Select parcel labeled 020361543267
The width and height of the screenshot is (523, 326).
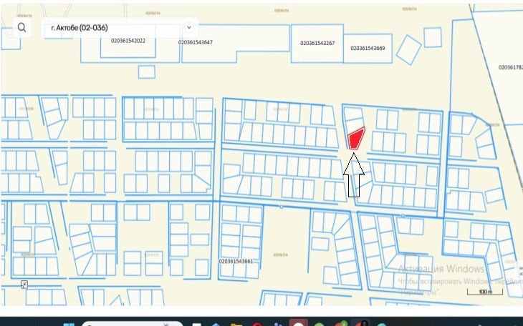317,44
